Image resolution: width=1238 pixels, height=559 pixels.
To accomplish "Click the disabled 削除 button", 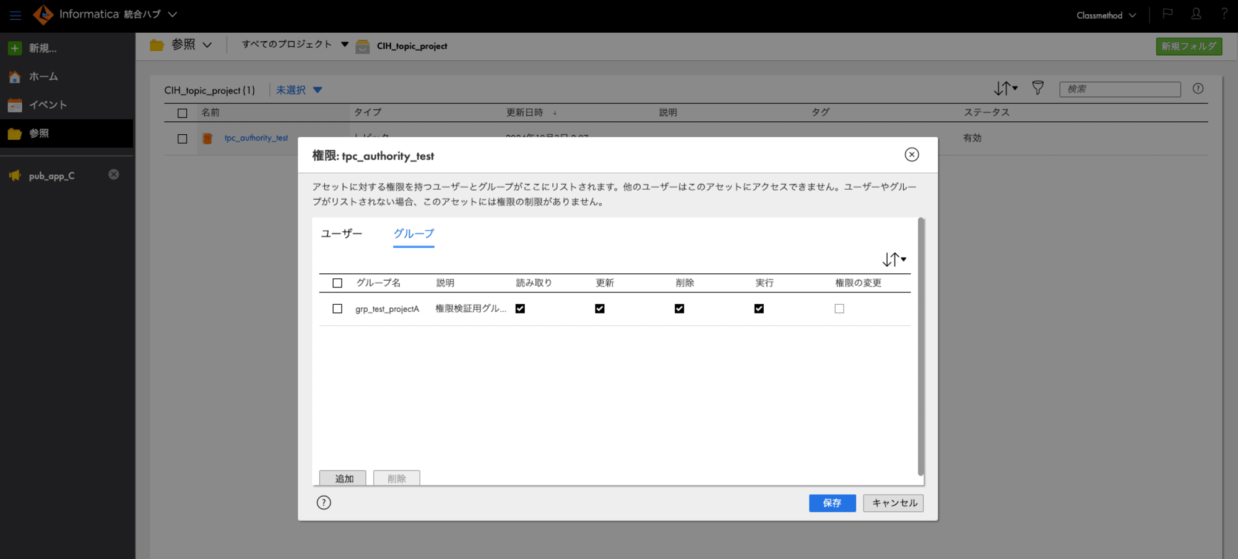I will pyautogui.click(x=397, y=478).
